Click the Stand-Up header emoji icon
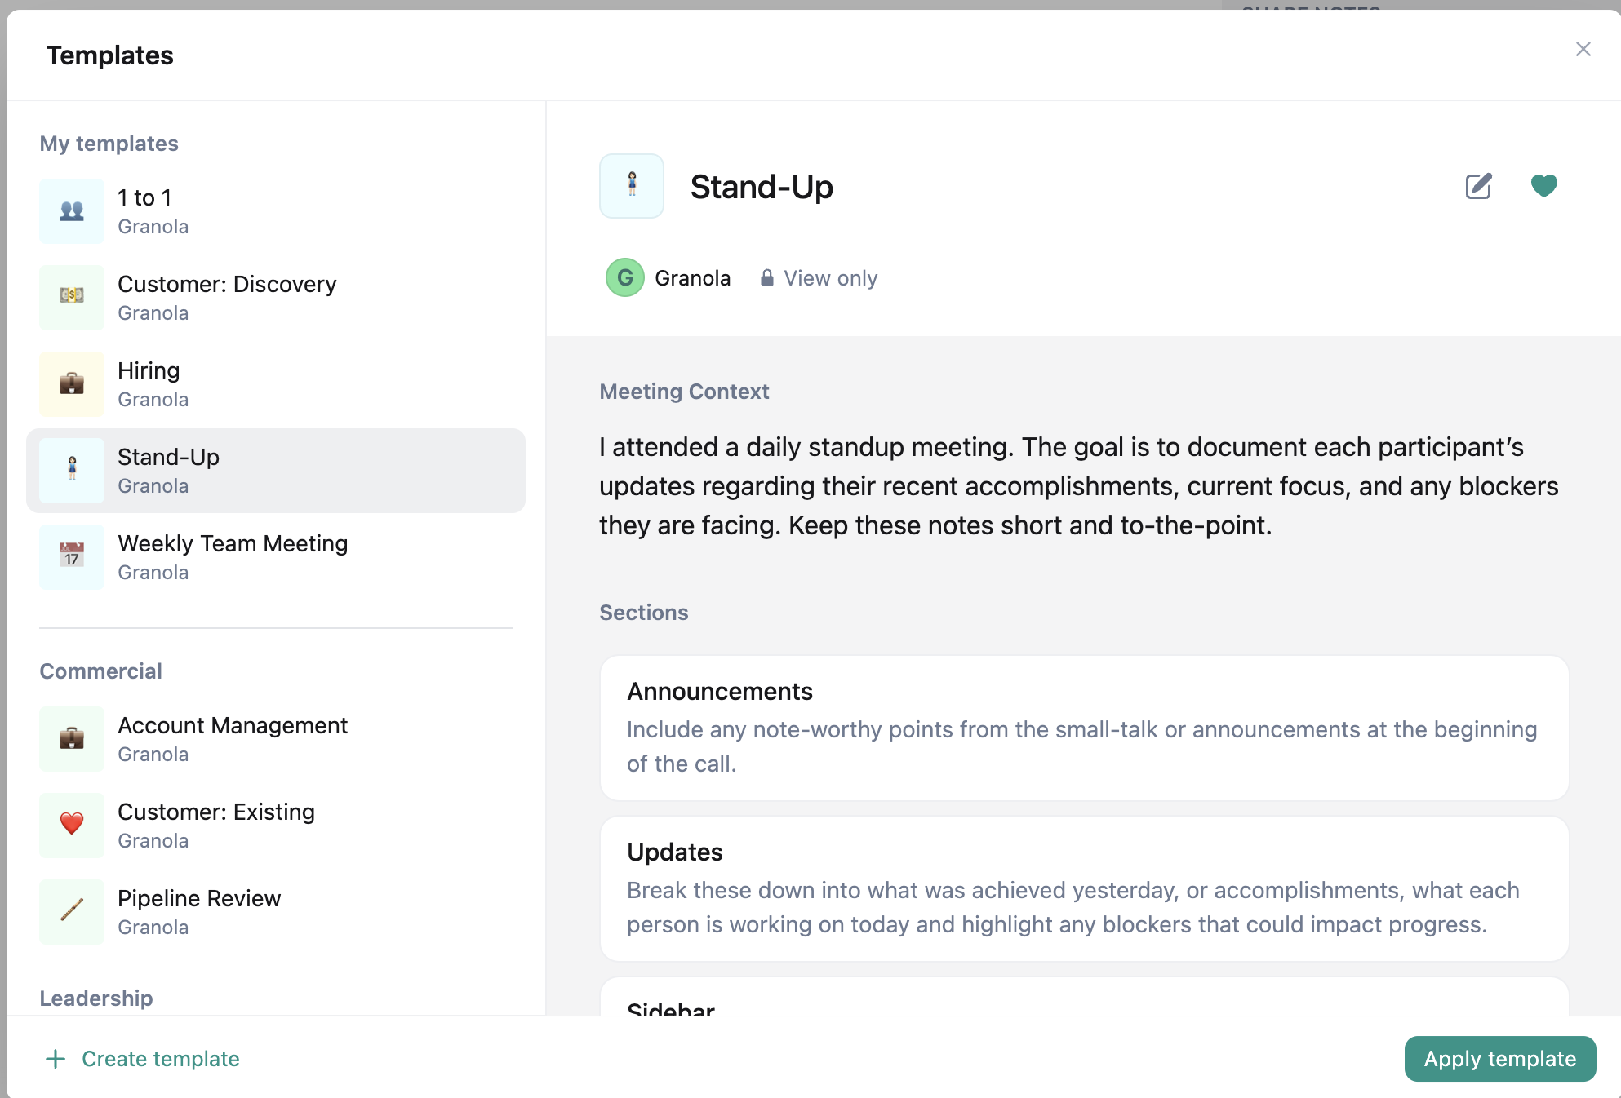The image size is (1621, 1098). coord(632,186)
